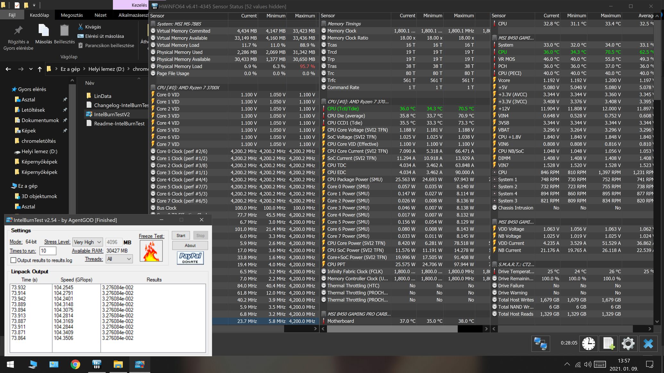Select Thermal Throttling (HTC) sensor row
This screenshot has width=664, height=373.
pos(405,286)
